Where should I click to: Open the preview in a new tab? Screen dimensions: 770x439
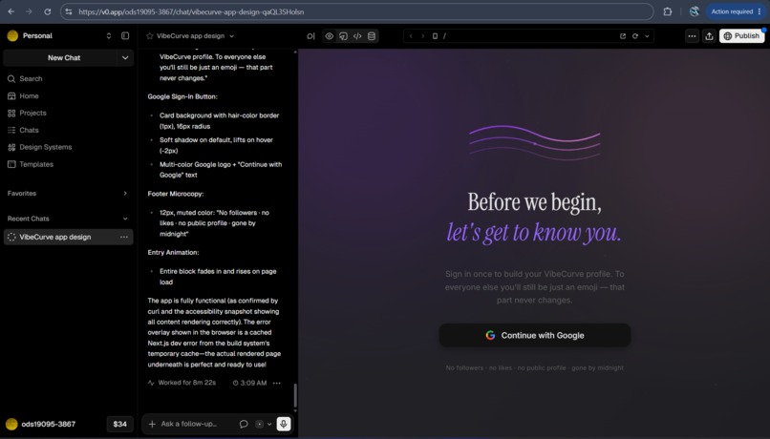[x=623, y=36]
